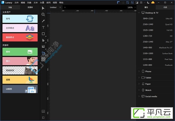Select the Untitled document tab
The image size is (175, 121).
(x=53, y=7)
